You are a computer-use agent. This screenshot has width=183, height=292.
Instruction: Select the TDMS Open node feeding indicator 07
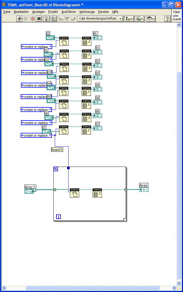click(64, 130)
